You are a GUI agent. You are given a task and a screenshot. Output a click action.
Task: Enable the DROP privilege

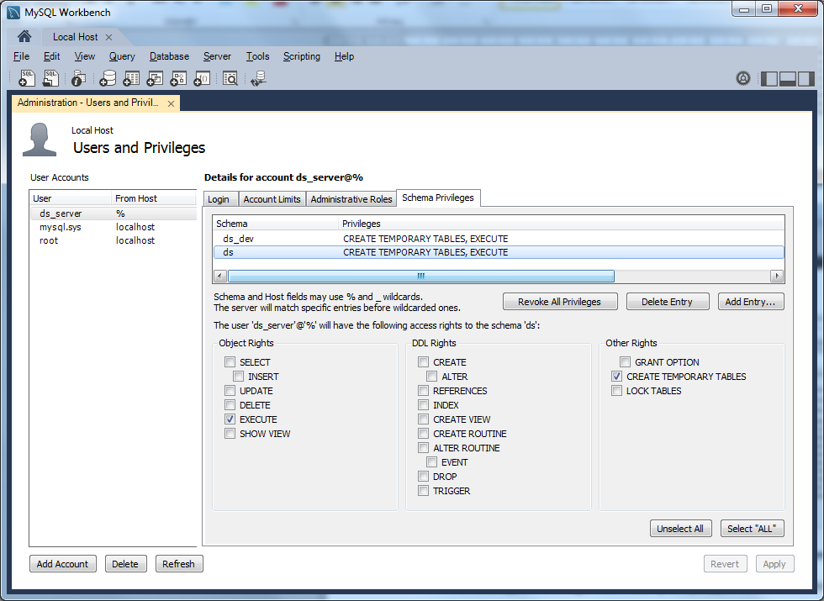[423, 476]
